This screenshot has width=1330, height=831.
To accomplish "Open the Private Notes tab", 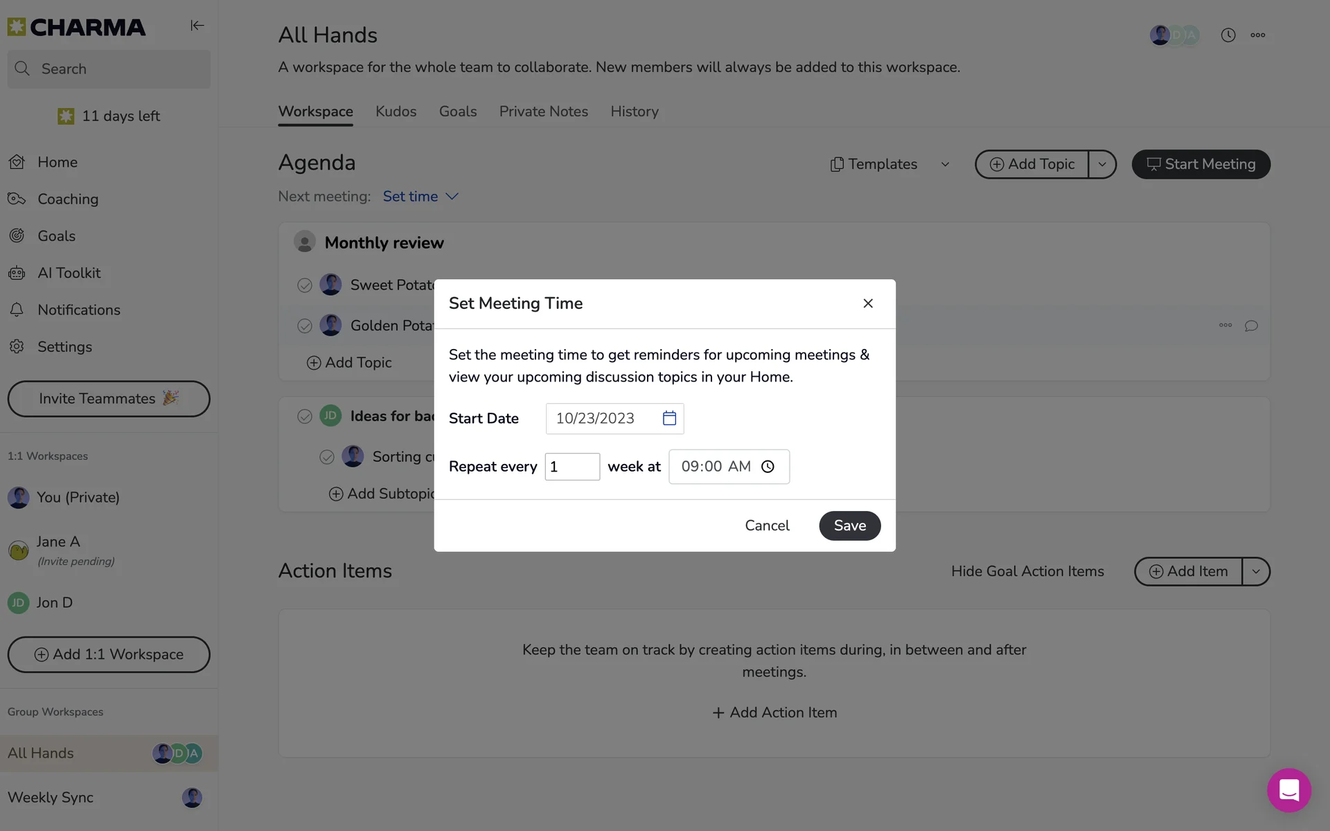I will click(x=543, y=111).
